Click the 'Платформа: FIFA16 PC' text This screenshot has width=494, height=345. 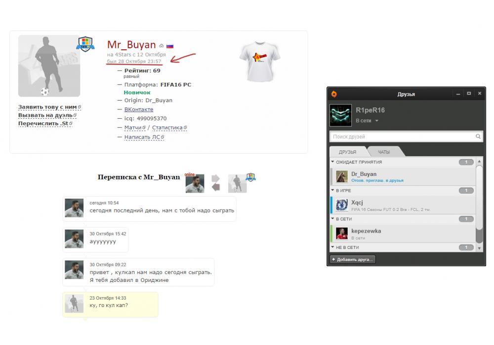coord(158,84)
